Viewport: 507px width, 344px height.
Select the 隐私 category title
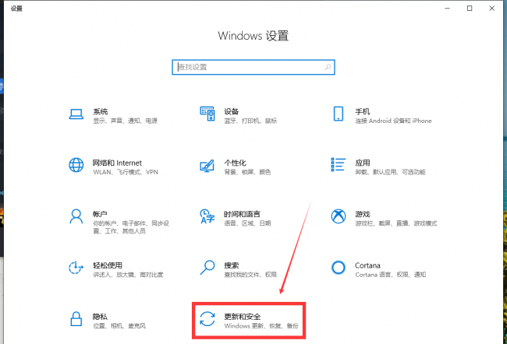pos(101,317)
